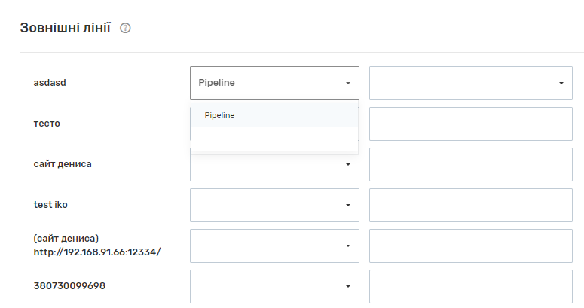Click the right field for сайт дениса

[x=470, y=164]
